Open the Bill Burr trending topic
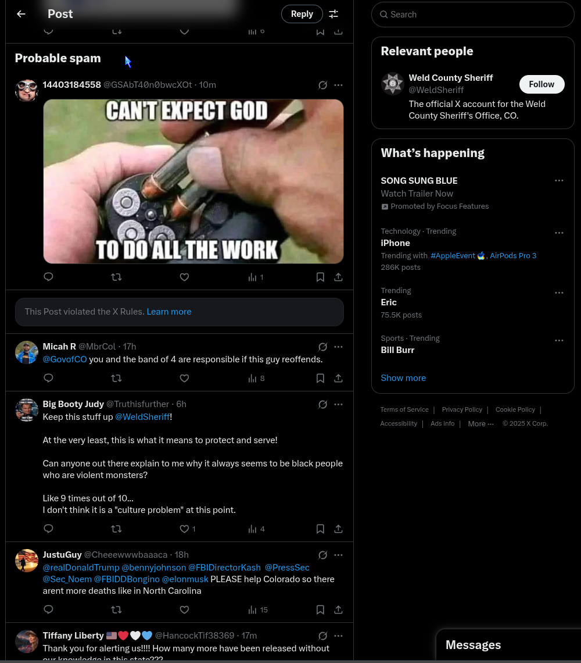This screenshot has height=663, width=581. coord(398,350)
